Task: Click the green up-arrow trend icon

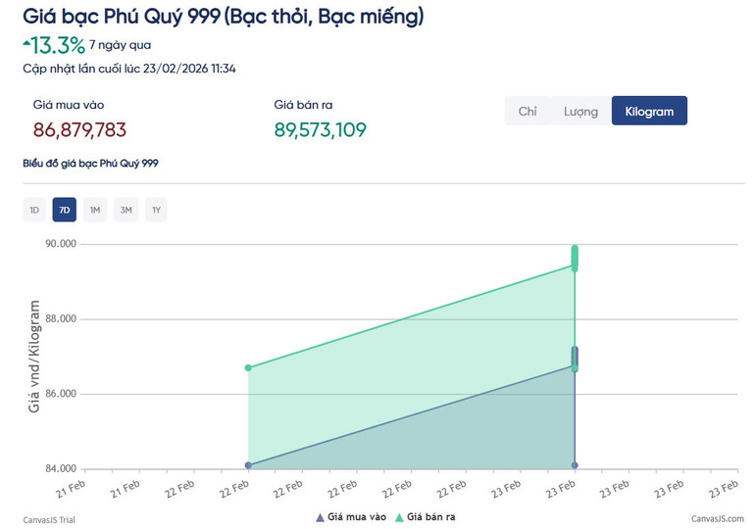Action: point(26,41)
